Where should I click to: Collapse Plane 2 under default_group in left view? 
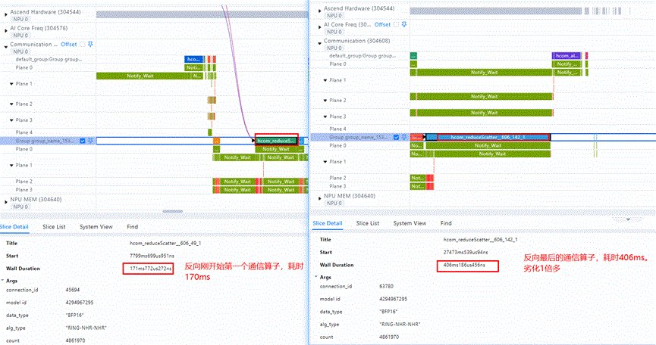coord(11,104)
